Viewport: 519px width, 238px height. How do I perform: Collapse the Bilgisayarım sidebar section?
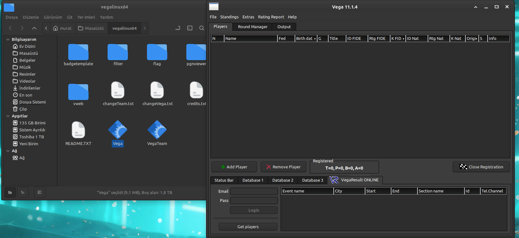click(8, 40)
